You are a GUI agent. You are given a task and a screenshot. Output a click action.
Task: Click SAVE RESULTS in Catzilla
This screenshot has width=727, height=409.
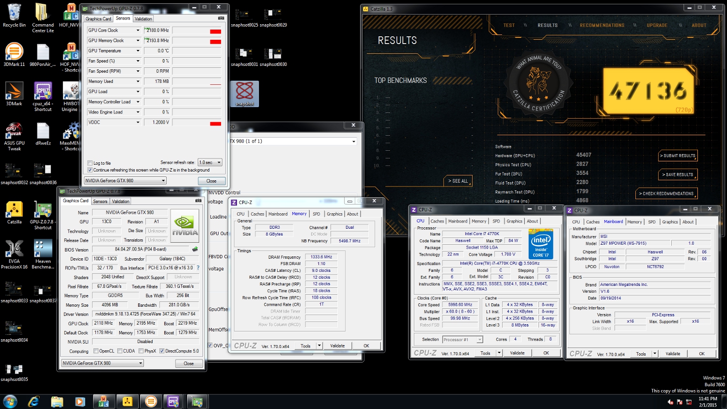pos(678,174)
